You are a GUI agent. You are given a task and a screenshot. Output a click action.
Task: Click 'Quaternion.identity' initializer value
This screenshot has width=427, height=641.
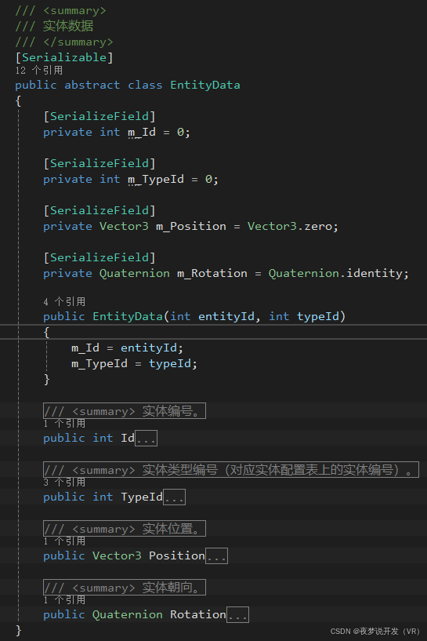click(335, 274)
